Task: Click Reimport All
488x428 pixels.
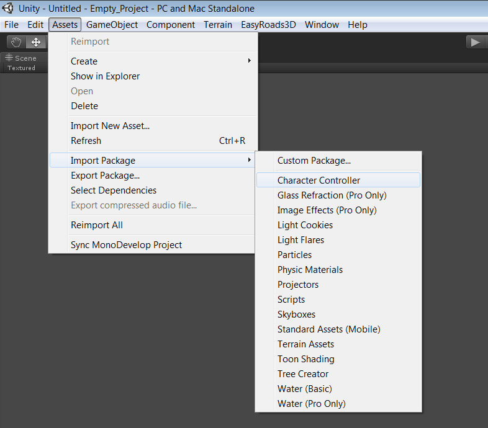Action: click(153, 225)
